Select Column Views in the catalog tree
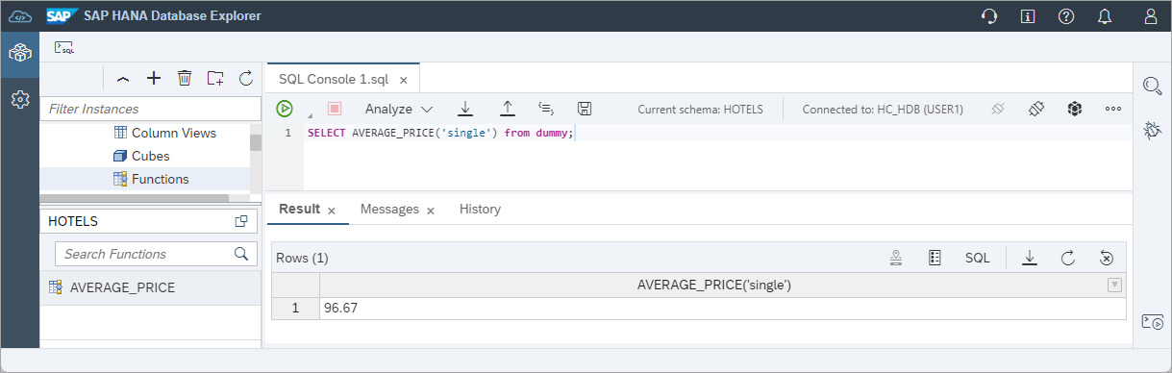 coord(174,133)
